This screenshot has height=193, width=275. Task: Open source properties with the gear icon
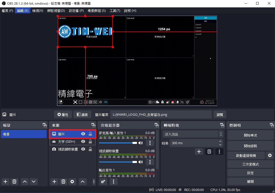[72, 182]
